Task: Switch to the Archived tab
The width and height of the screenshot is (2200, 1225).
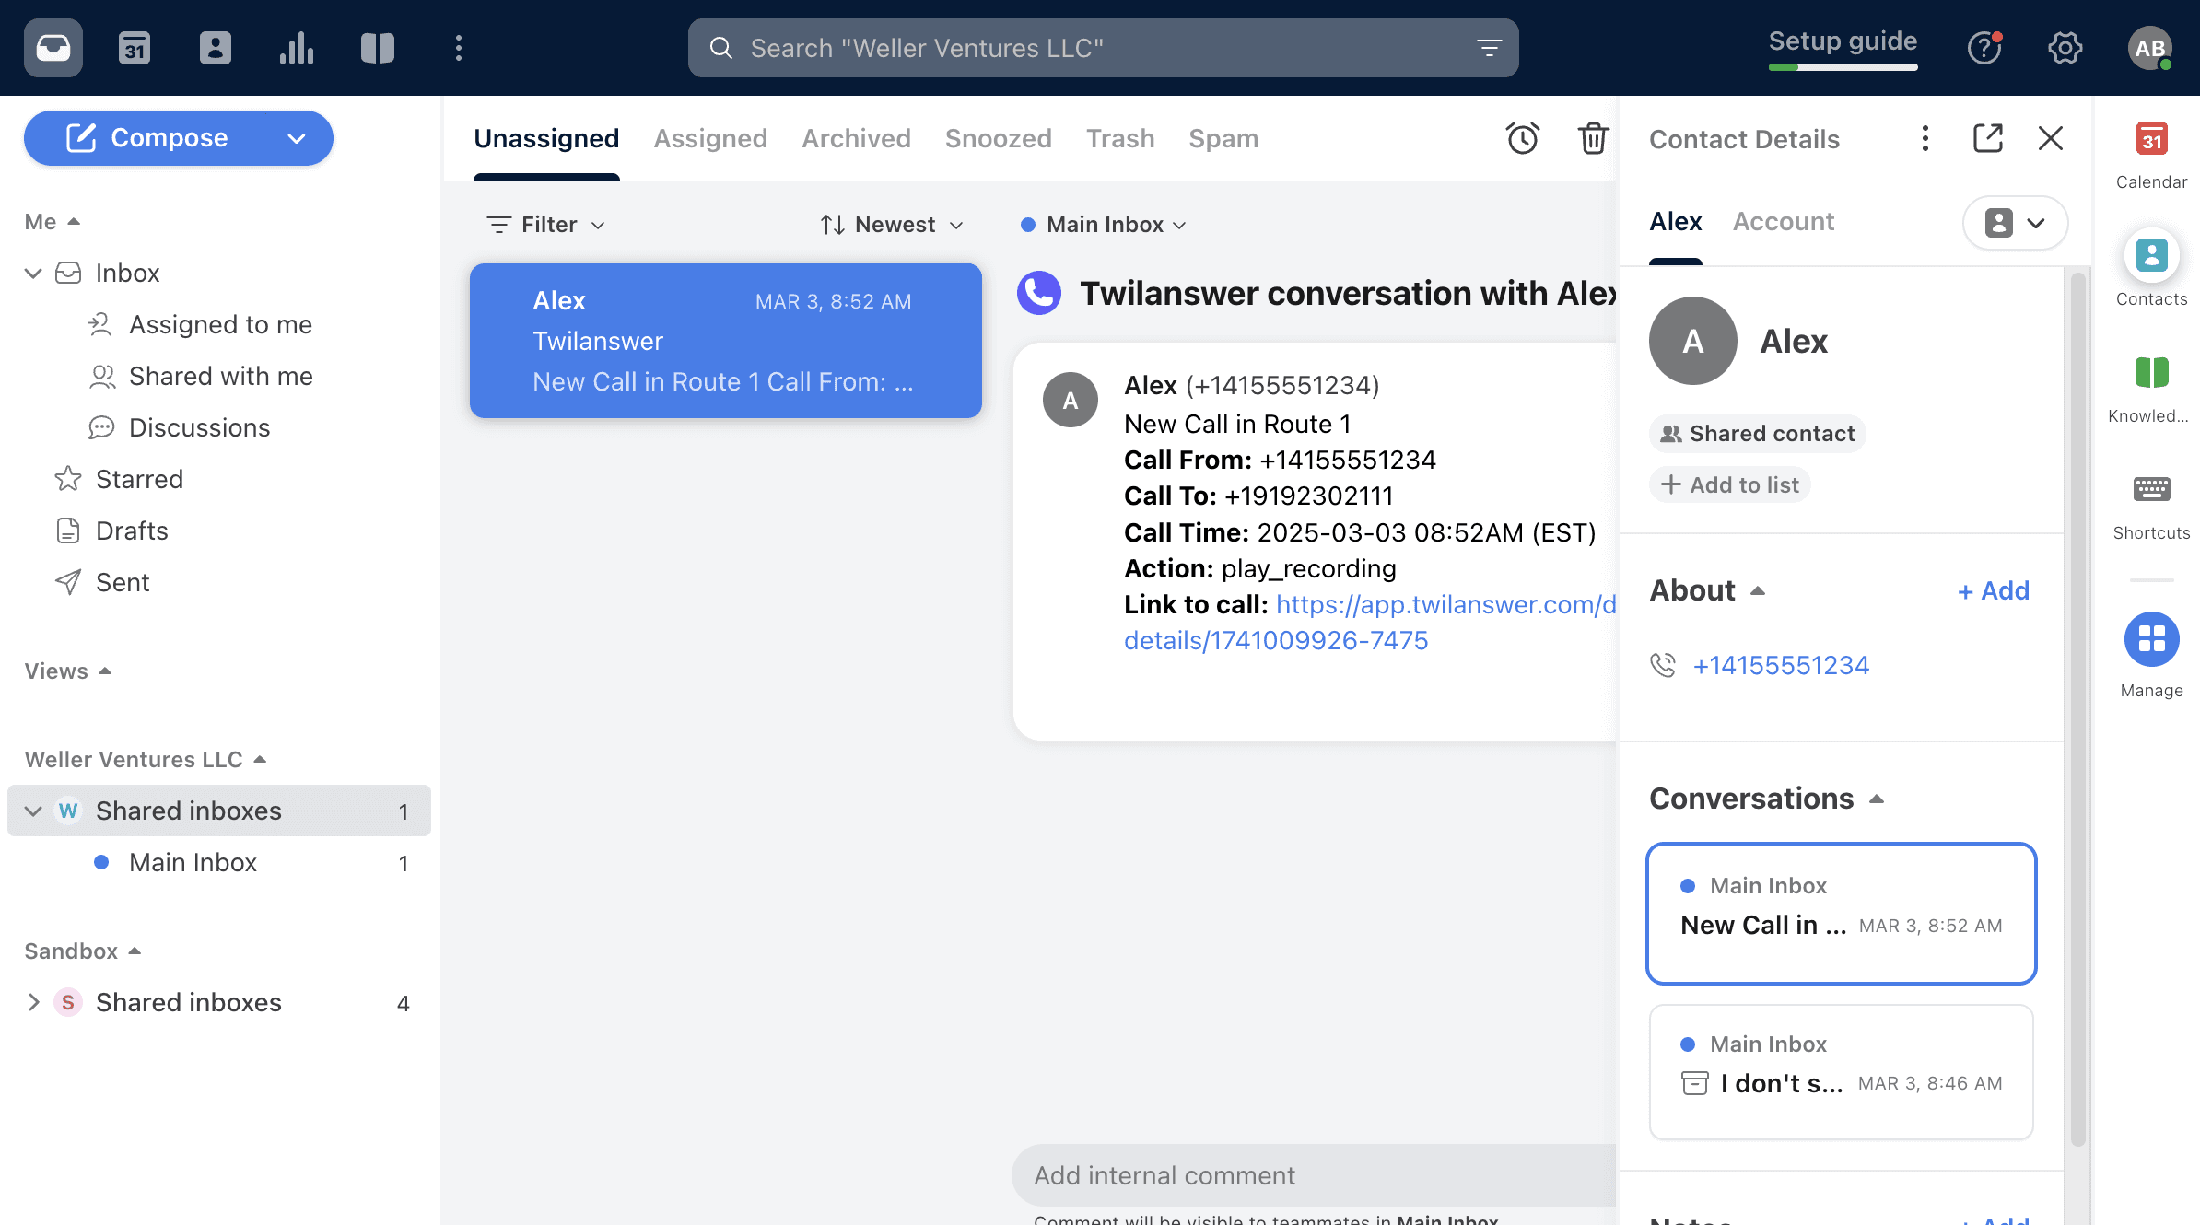Action: click(856, 138)
